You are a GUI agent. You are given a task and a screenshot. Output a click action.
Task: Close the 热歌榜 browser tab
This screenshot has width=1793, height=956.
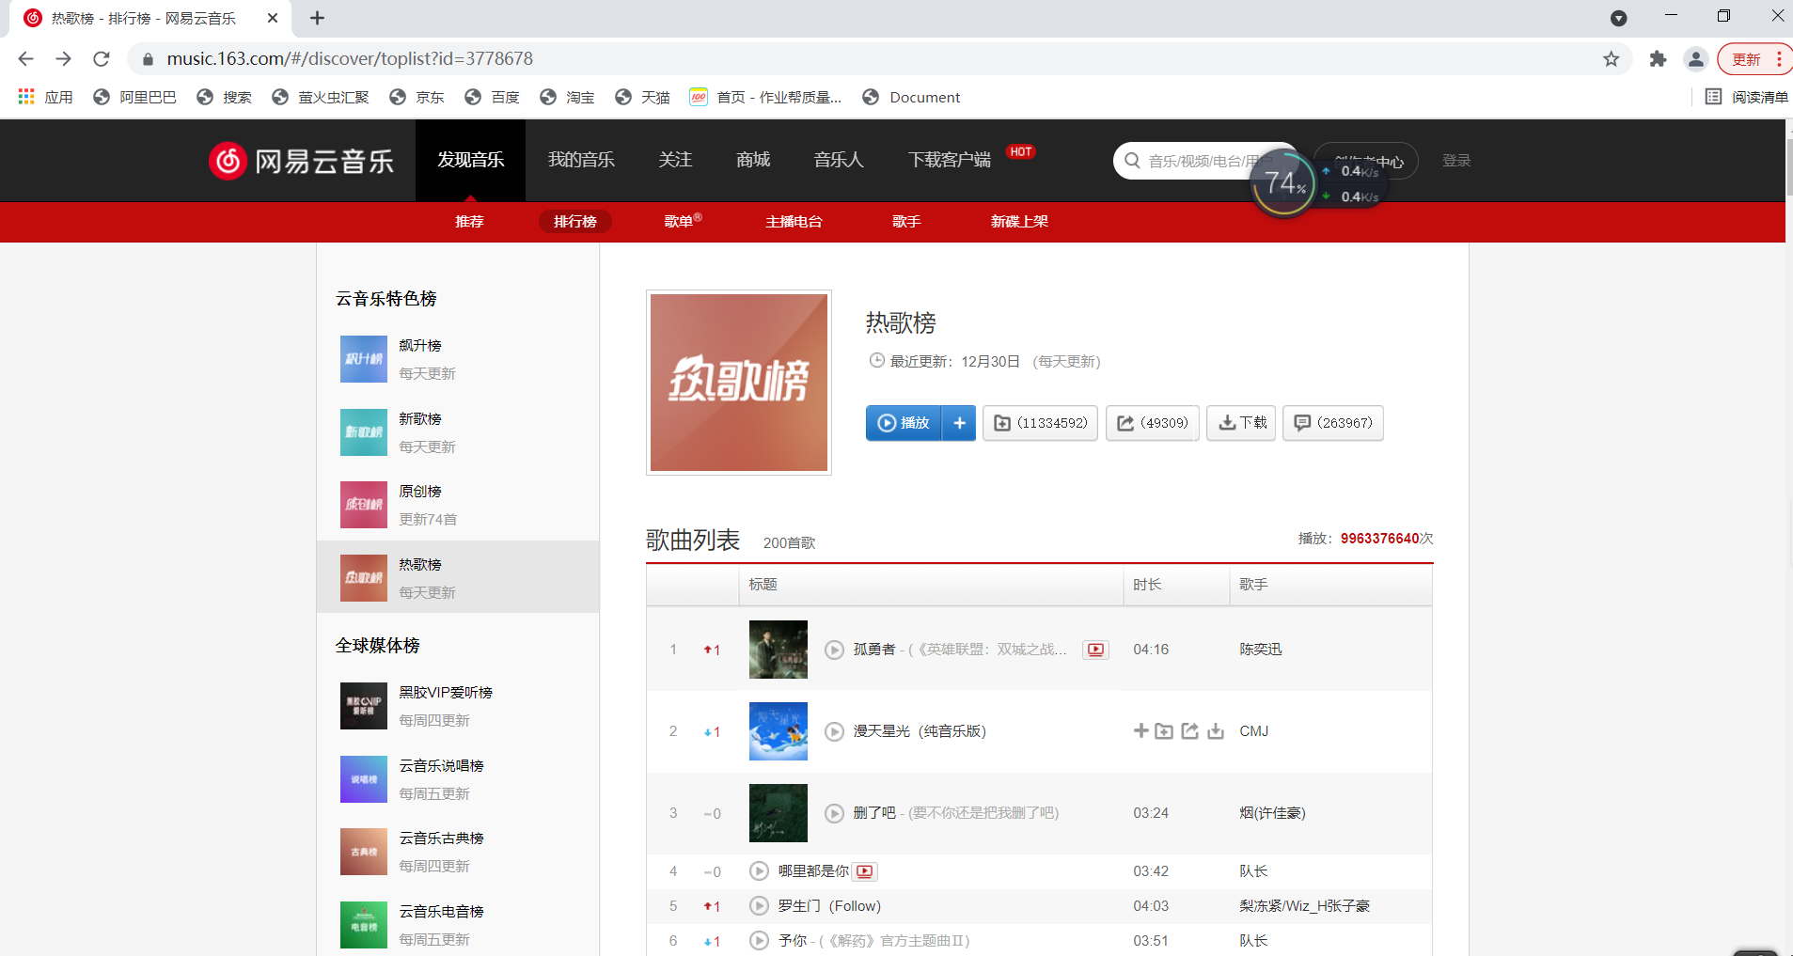pos(273,18)
